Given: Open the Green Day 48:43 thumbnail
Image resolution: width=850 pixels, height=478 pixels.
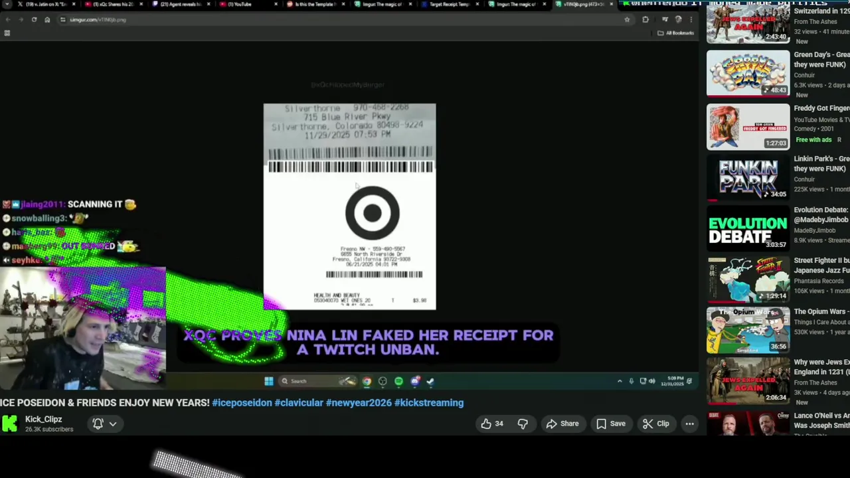Looking at the screenshot, I should 748,74.
